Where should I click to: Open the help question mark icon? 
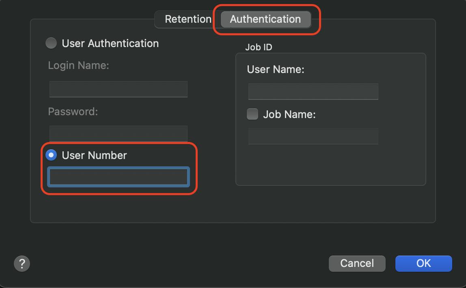(22, 263)
